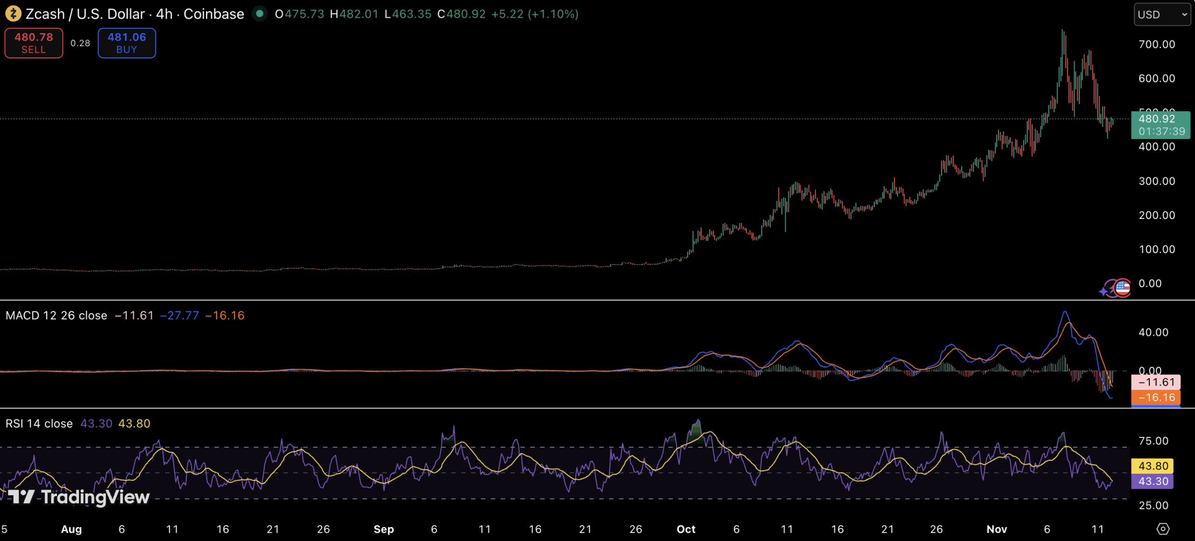
Task: Open chart settings hexagon gear icon
Action: pyautogui.click(x=1163, y=529)
